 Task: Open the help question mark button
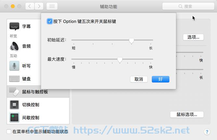[x=207, y=132]
